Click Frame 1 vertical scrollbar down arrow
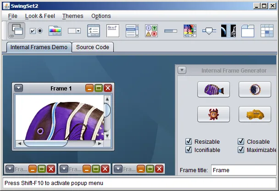The image size is (279, 191). pyautogui.click(x=107, y=136)
